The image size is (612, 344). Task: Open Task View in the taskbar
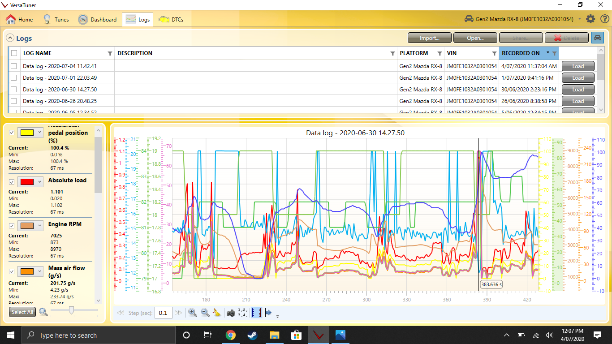pos(208,335)
